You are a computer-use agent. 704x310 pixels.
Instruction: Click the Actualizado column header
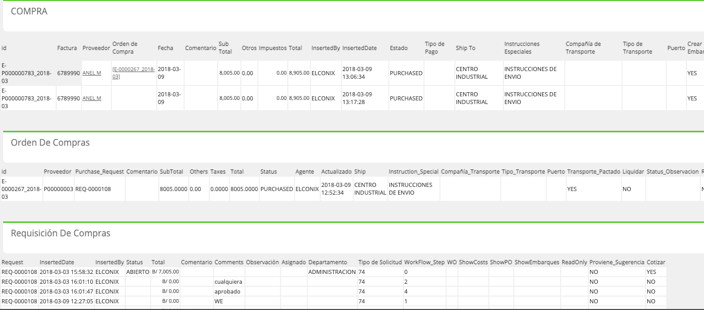pos(336,171)
